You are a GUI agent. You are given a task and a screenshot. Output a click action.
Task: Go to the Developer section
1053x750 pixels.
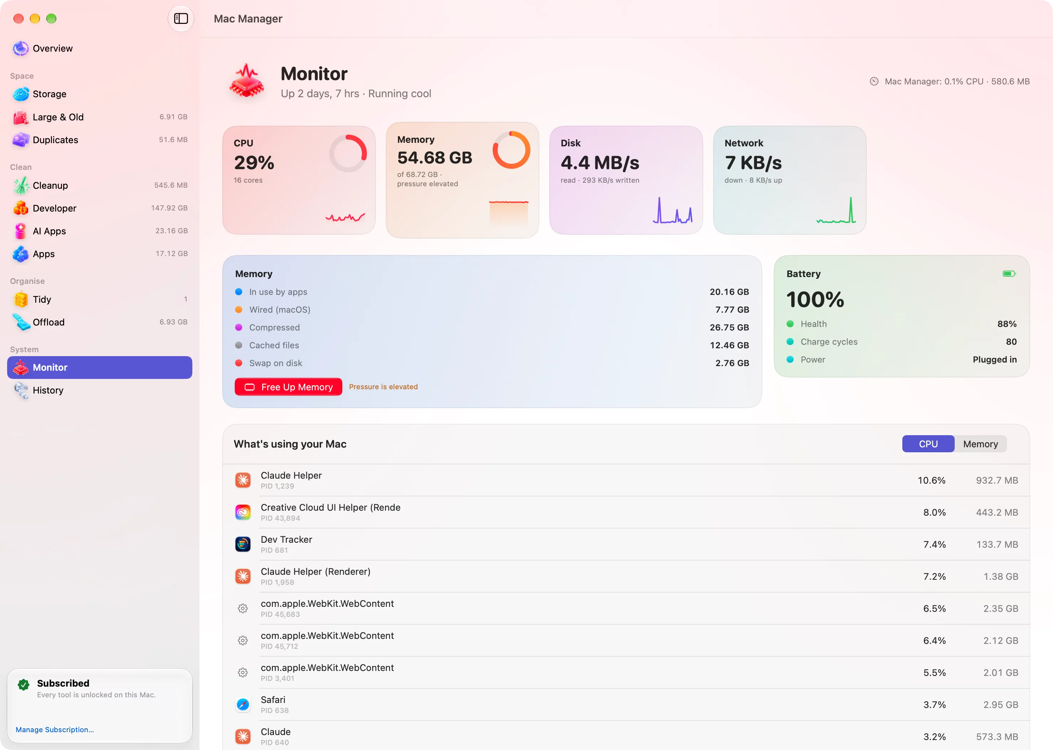100,208
